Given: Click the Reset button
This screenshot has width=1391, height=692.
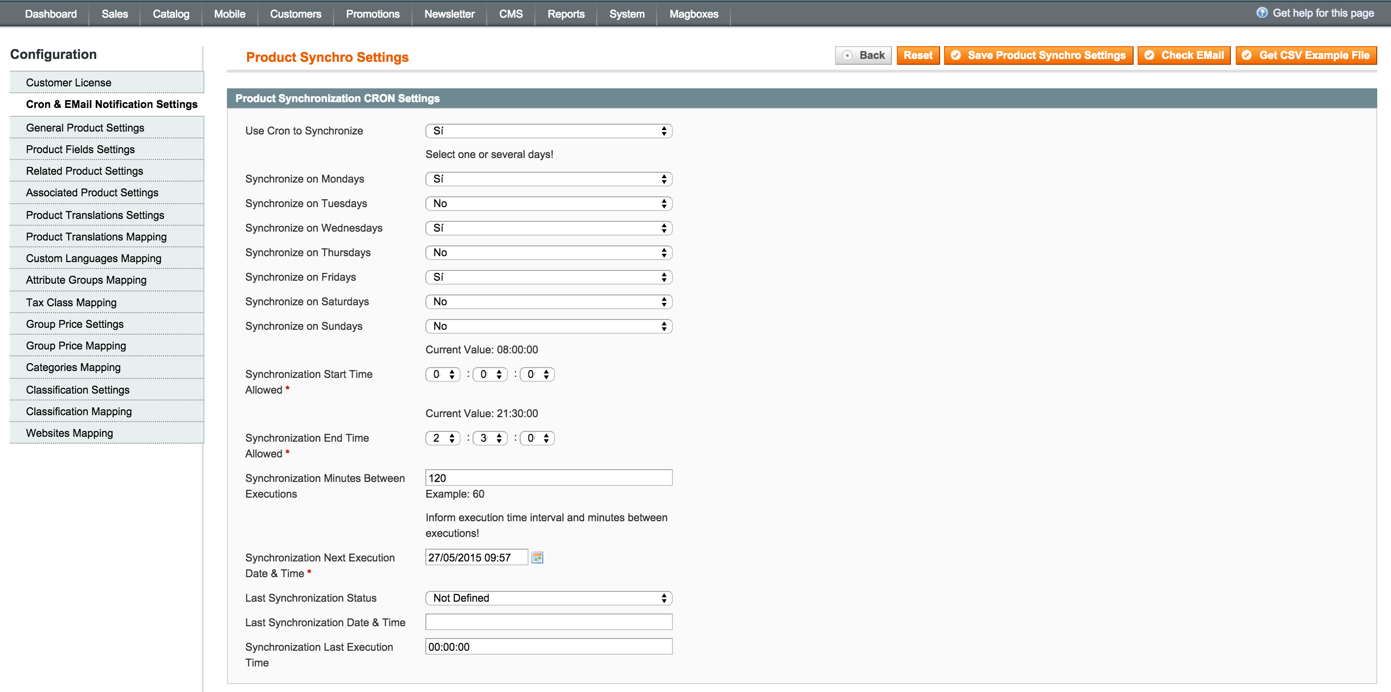Looking at the screenshot, I should 918,55.
